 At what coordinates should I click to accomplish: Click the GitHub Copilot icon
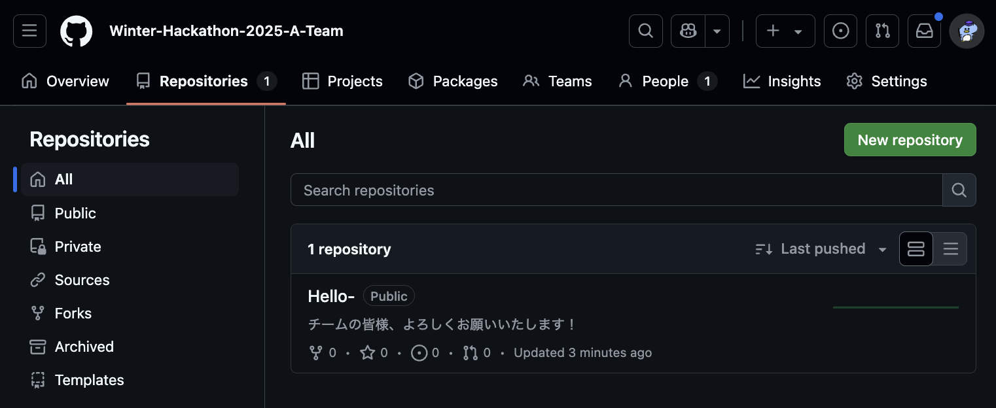687,31
